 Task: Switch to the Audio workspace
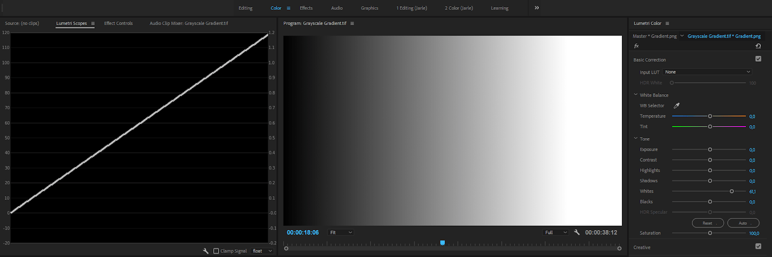[x=337, y=8]
